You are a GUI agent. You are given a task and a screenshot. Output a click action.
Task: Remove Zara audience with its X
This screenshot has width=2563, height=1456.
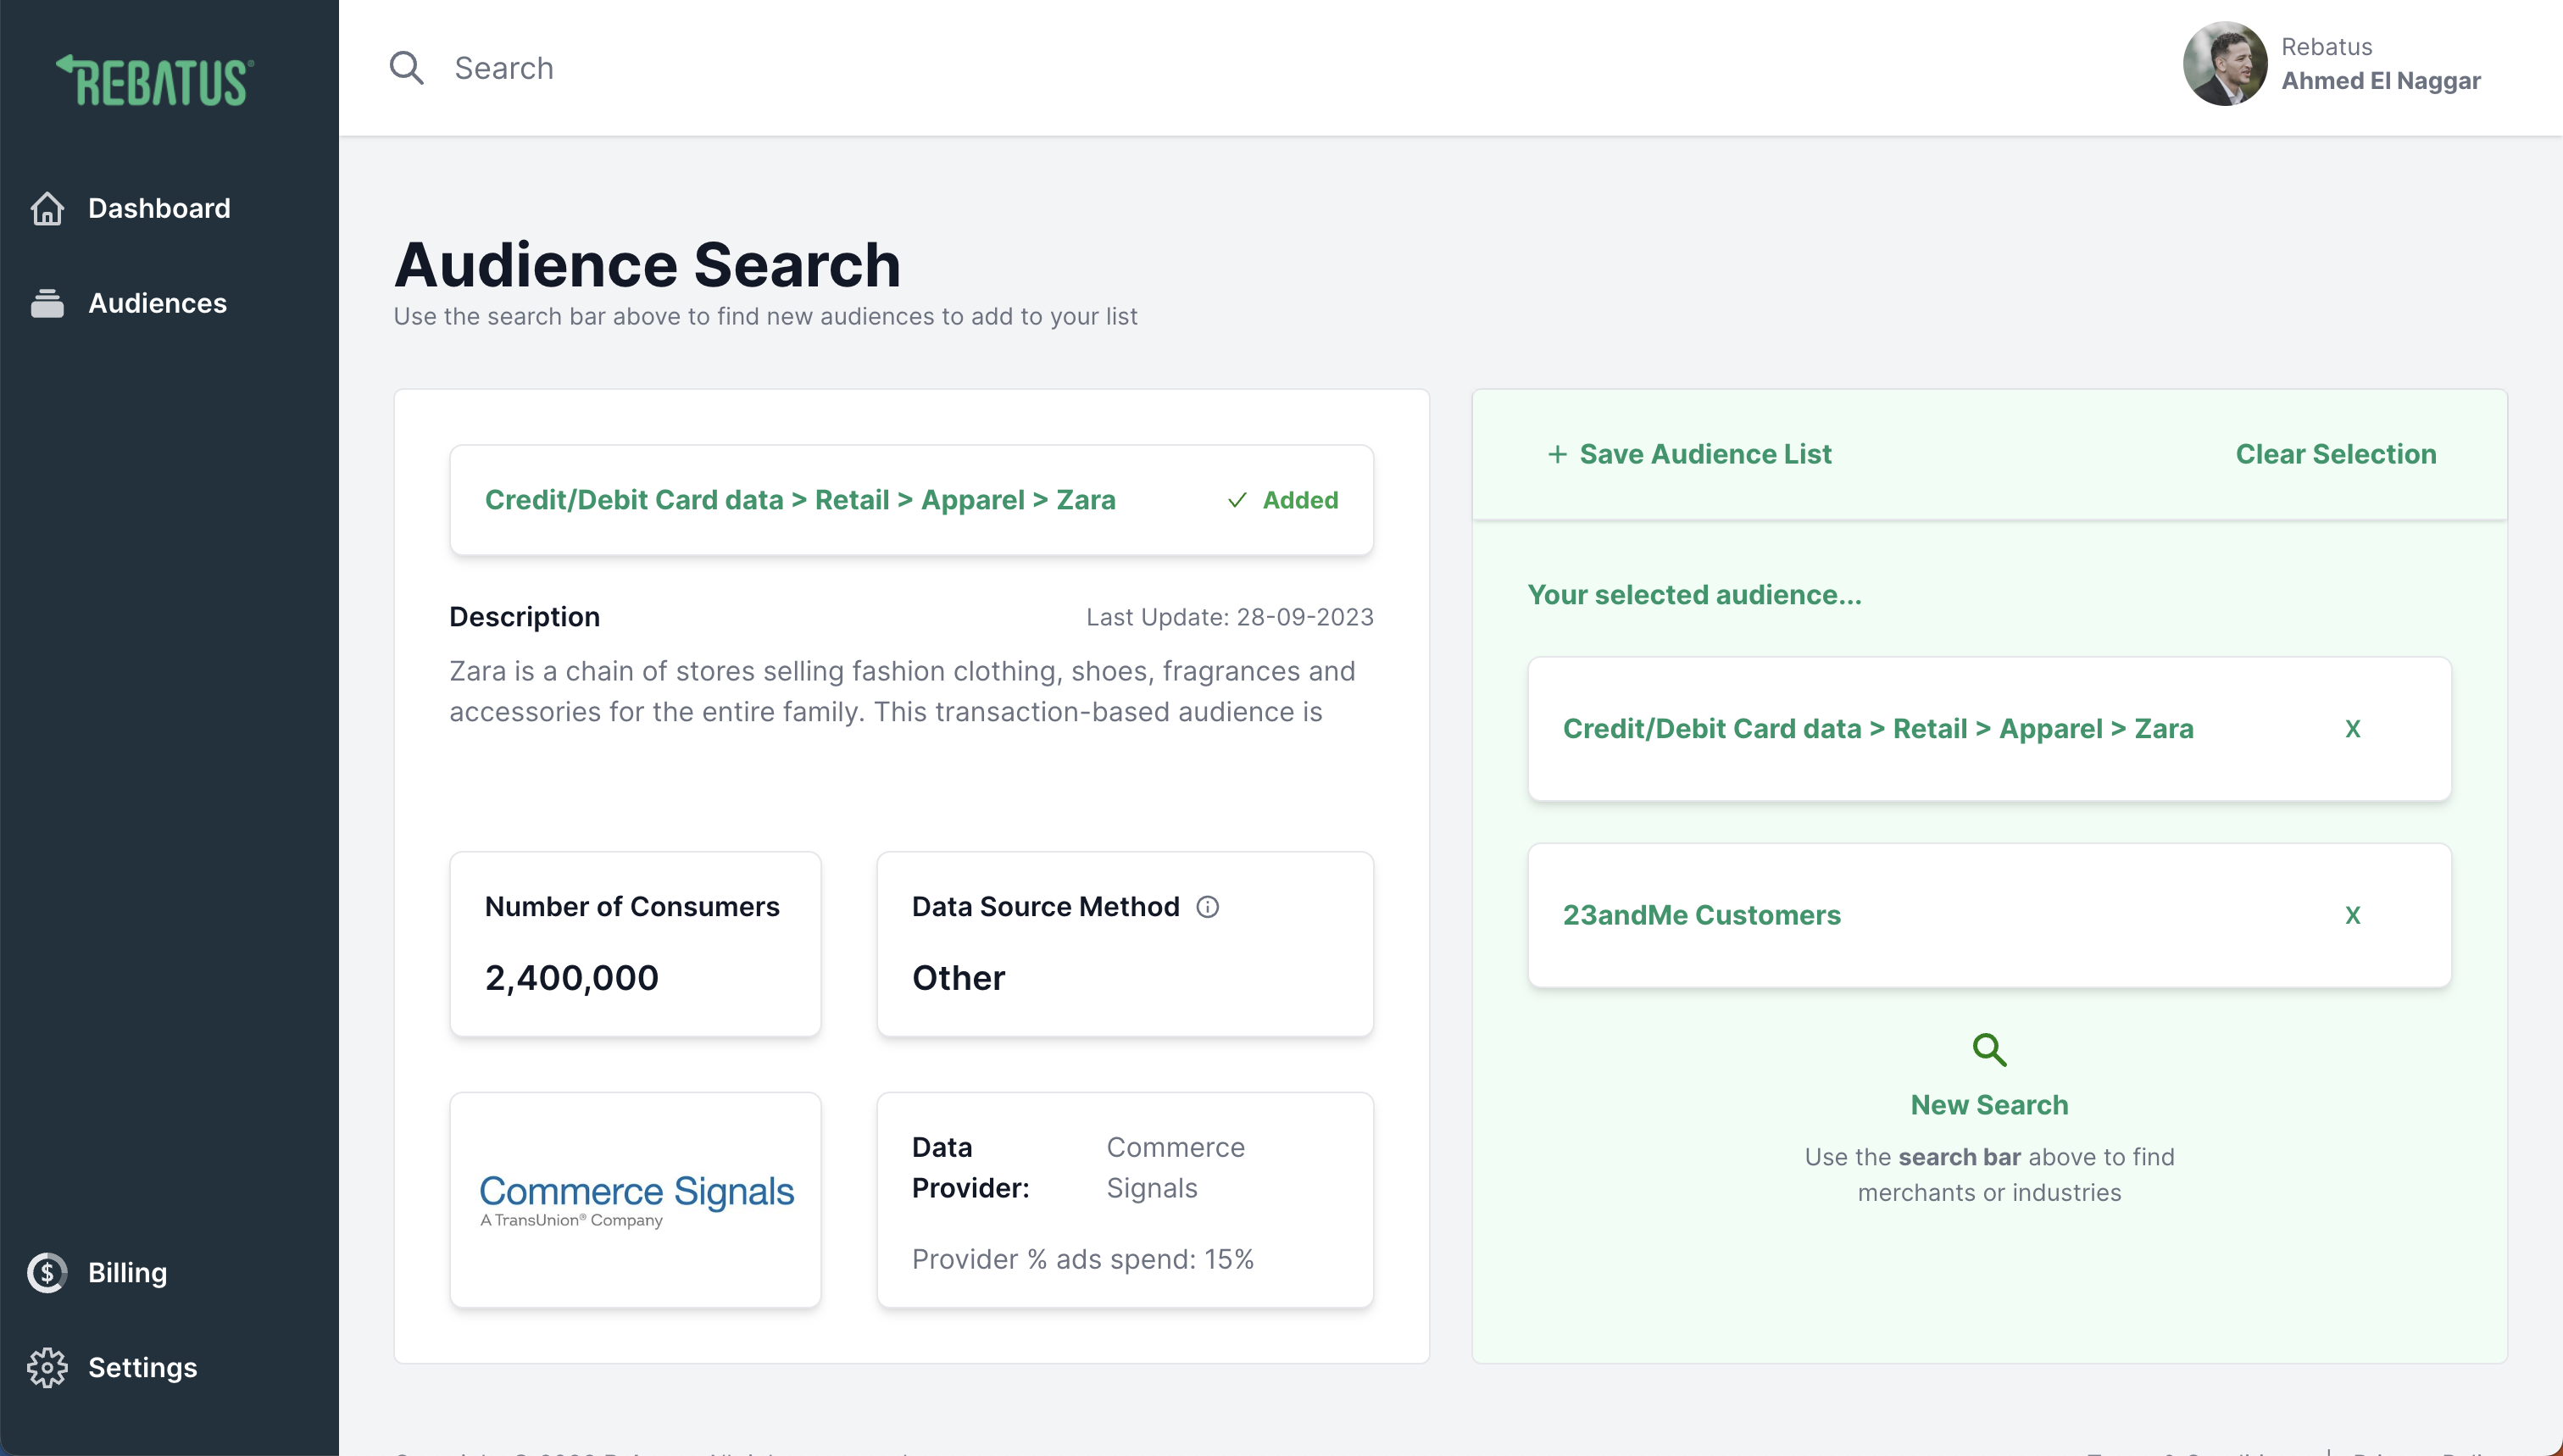click(x=2352, y=729)
